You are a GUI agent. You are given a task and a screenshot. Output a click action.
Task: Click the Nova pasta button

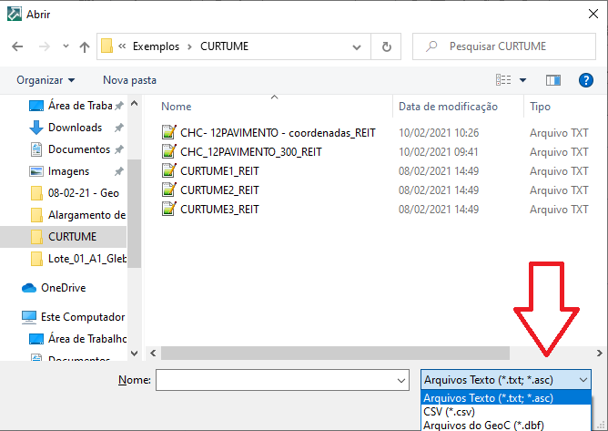coord(129,80)
